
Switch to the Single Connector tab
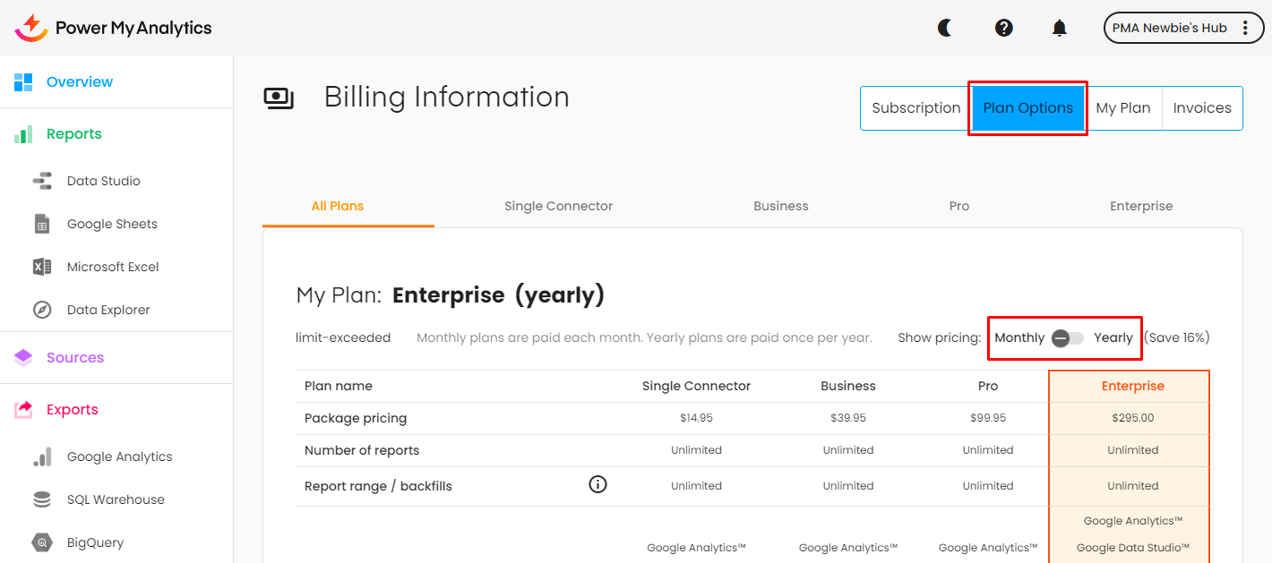pos(558,206)
